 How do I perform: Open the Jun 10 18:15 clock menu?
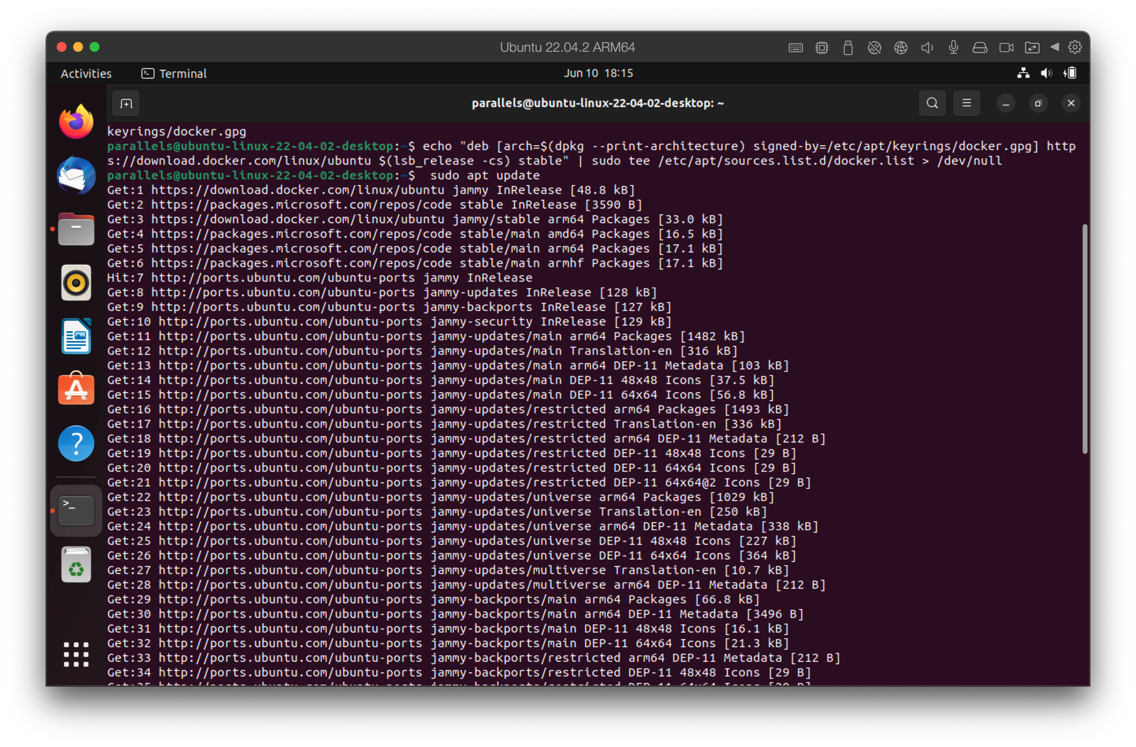598,73
